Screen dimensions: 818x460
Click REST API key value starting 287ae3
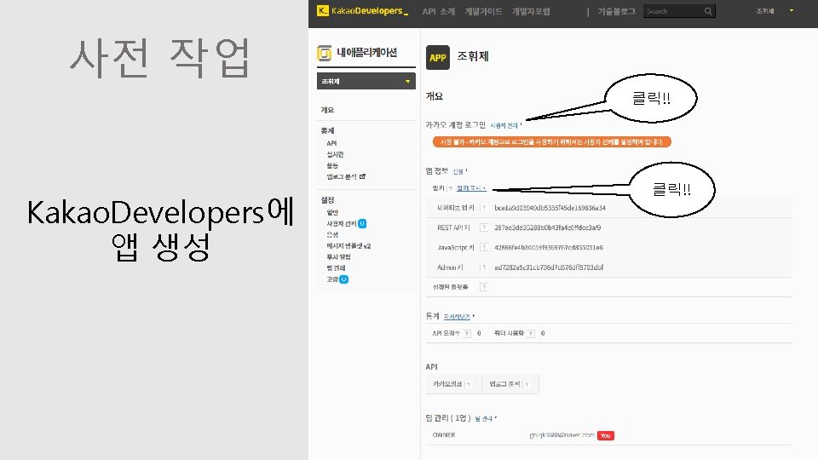point(548,227)
